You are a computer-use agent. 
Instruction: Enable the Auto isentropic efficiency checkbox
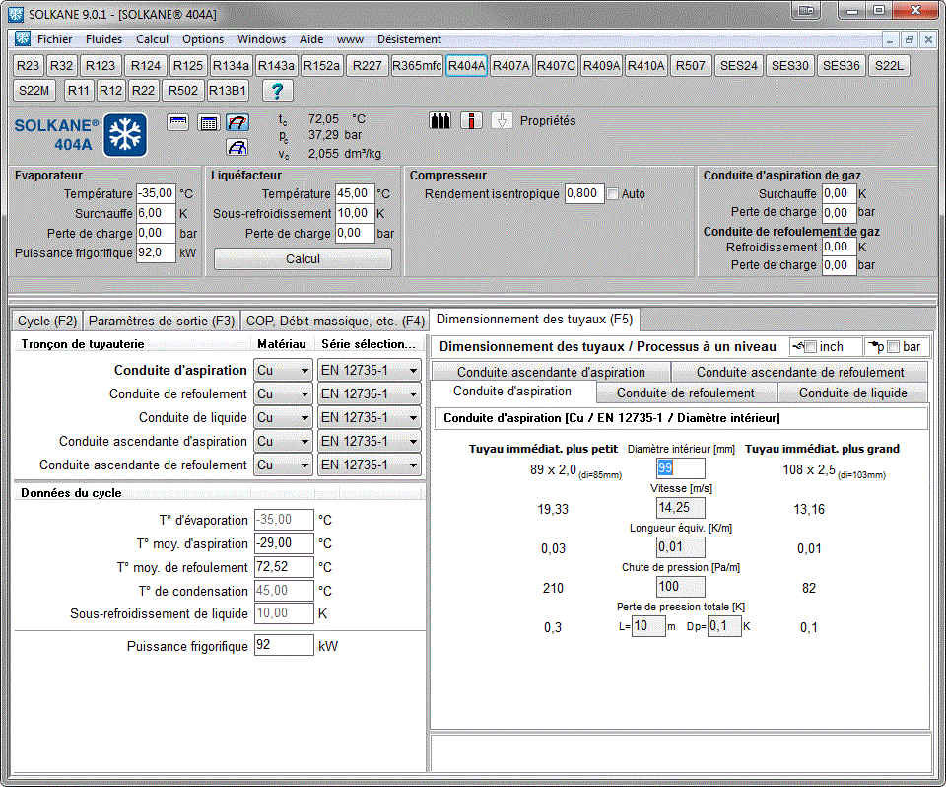[x=613, y=194]
